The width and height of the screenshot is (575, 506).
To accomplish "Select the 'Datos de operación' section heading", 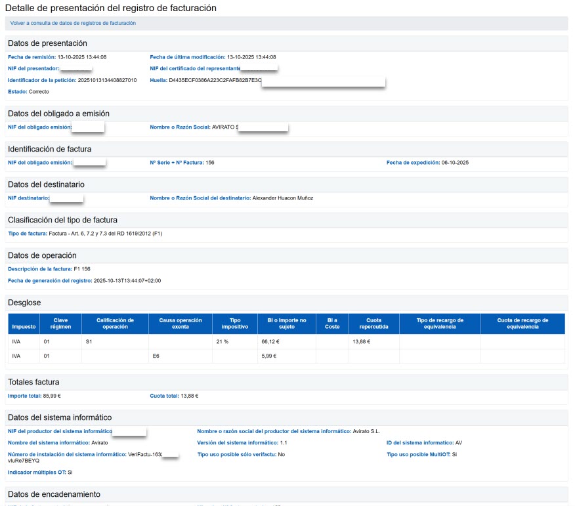I will coord(42,255).
